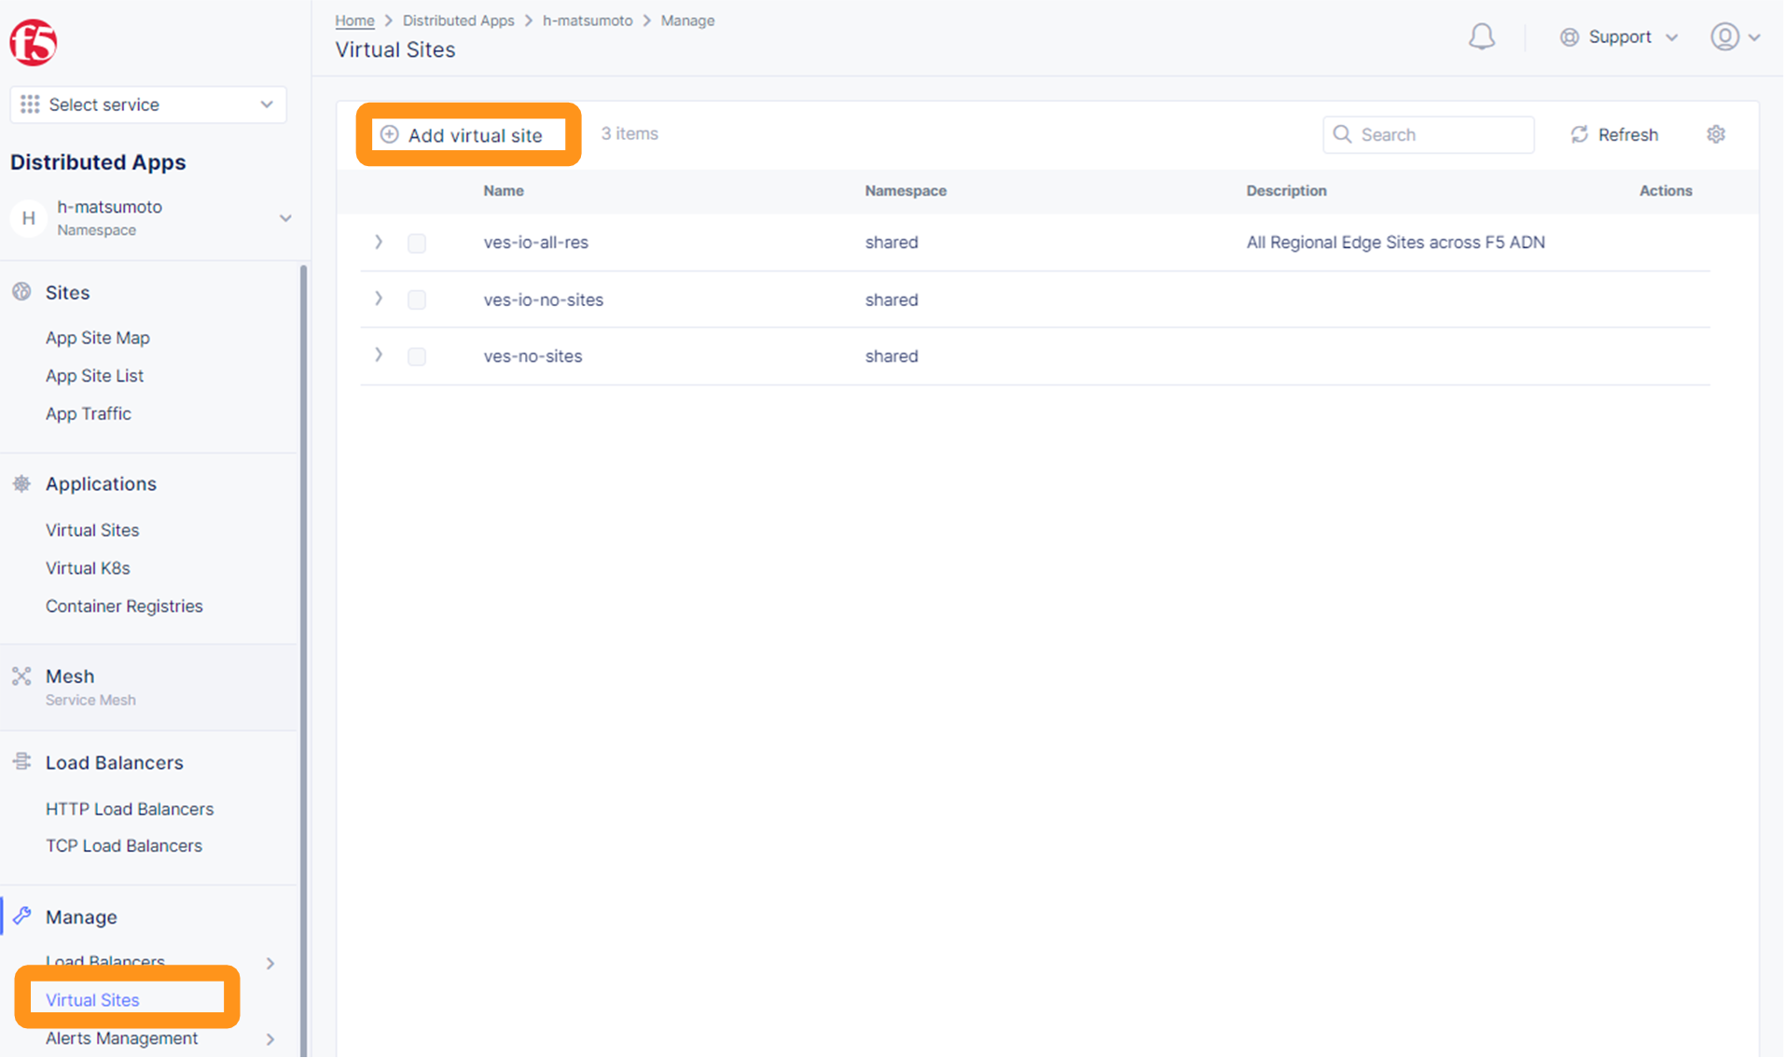Open the Support dropdown menu
The image size is (1784, 1058).
(x=1620, y=37)
